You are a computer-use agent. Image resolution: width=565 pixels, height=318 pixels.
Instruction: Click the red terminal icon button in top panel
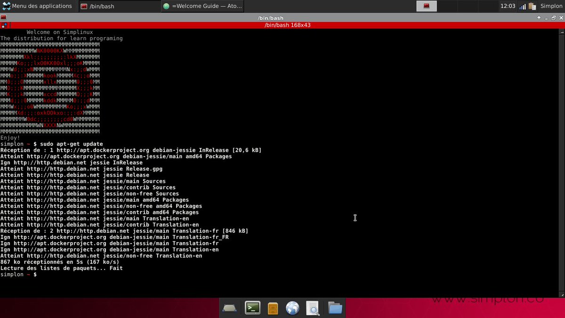tap(427, 6)
